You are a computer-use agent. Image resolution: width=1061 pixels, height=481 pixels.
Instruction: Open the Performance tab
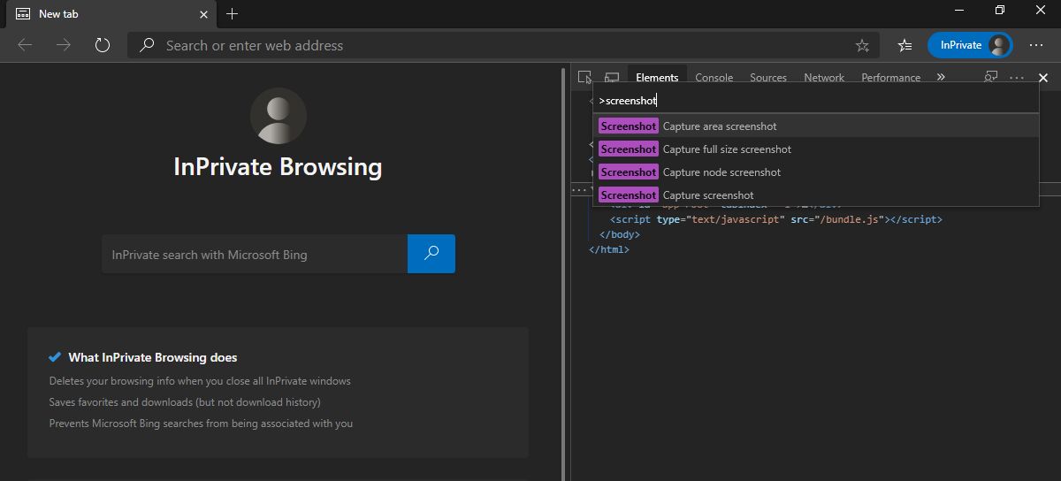tap(891, 78)
